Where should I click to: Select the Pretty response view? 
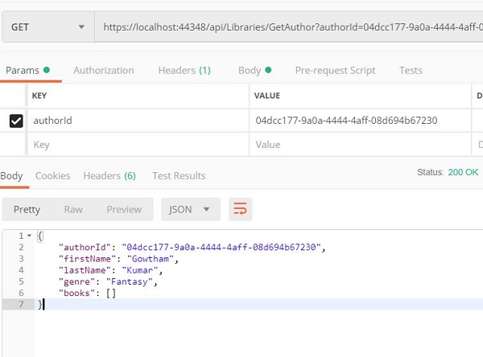[27, 209]
